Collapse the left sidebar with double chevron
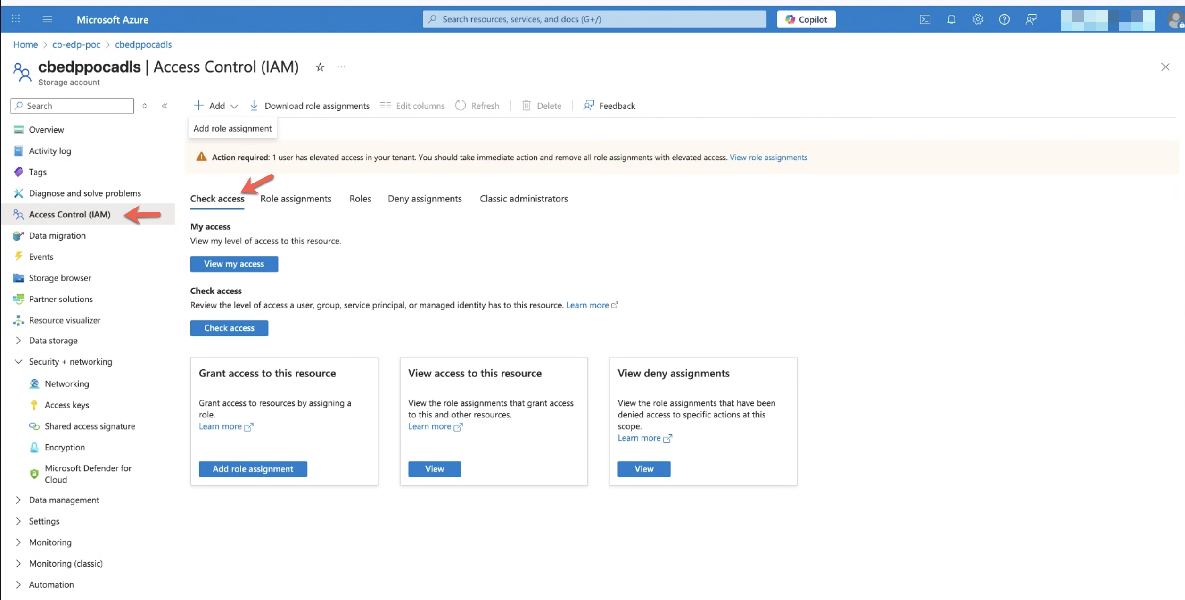The height and width of the screenshot is (600, 1185). click(x=165, y=106)
